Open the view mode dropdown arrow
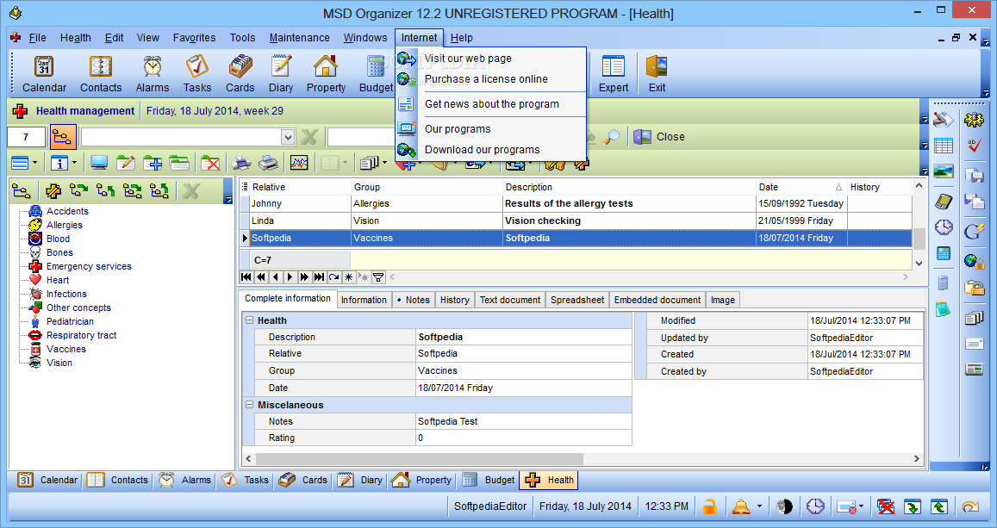 (34, 164)
